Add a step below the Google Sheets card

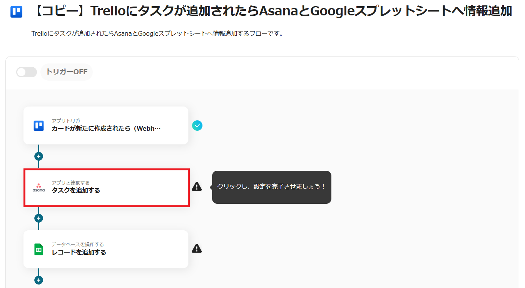coord(38,280)
